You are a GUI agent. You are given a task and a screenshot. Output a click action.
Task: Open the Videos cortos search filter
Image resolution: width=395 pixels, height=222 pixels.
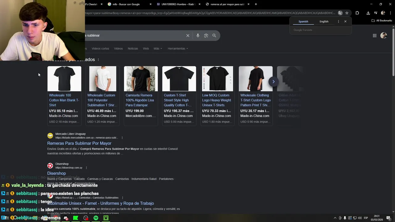coord(100,49)
